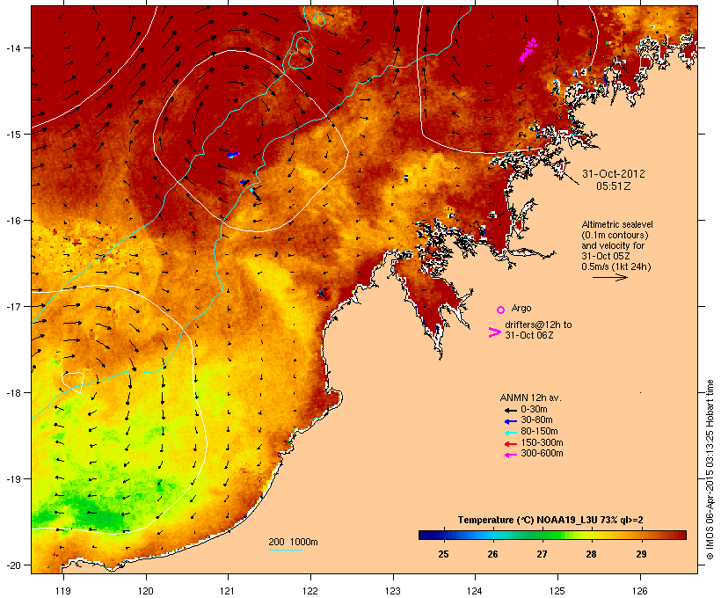Click the latitude axis label -20
Screen dimensions: 721x598
pos(13,565)
